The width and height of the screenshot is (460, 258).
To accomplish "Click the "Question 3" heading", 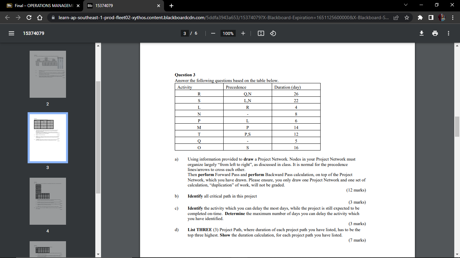I will (x=185, y=75).
